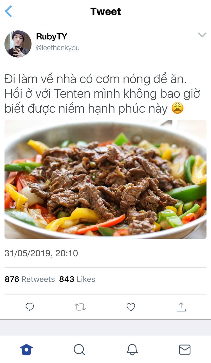View the 876 Retweets list
Image resolution: width=211 pixels, height=363 pixels.
tap(30, 279)
